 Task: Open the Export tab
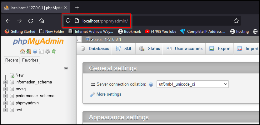(x=220, y=49)
